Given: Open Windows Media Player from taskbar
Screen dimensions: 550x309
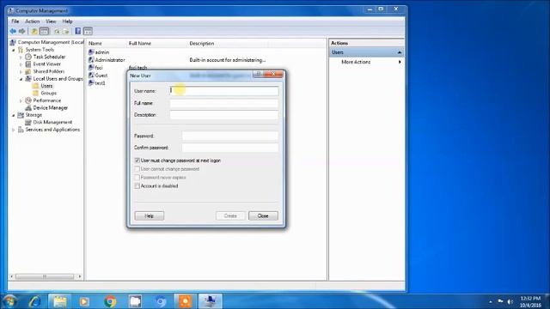Looking at the screenshot, I should pyautogui.click(x=84, y=301).
